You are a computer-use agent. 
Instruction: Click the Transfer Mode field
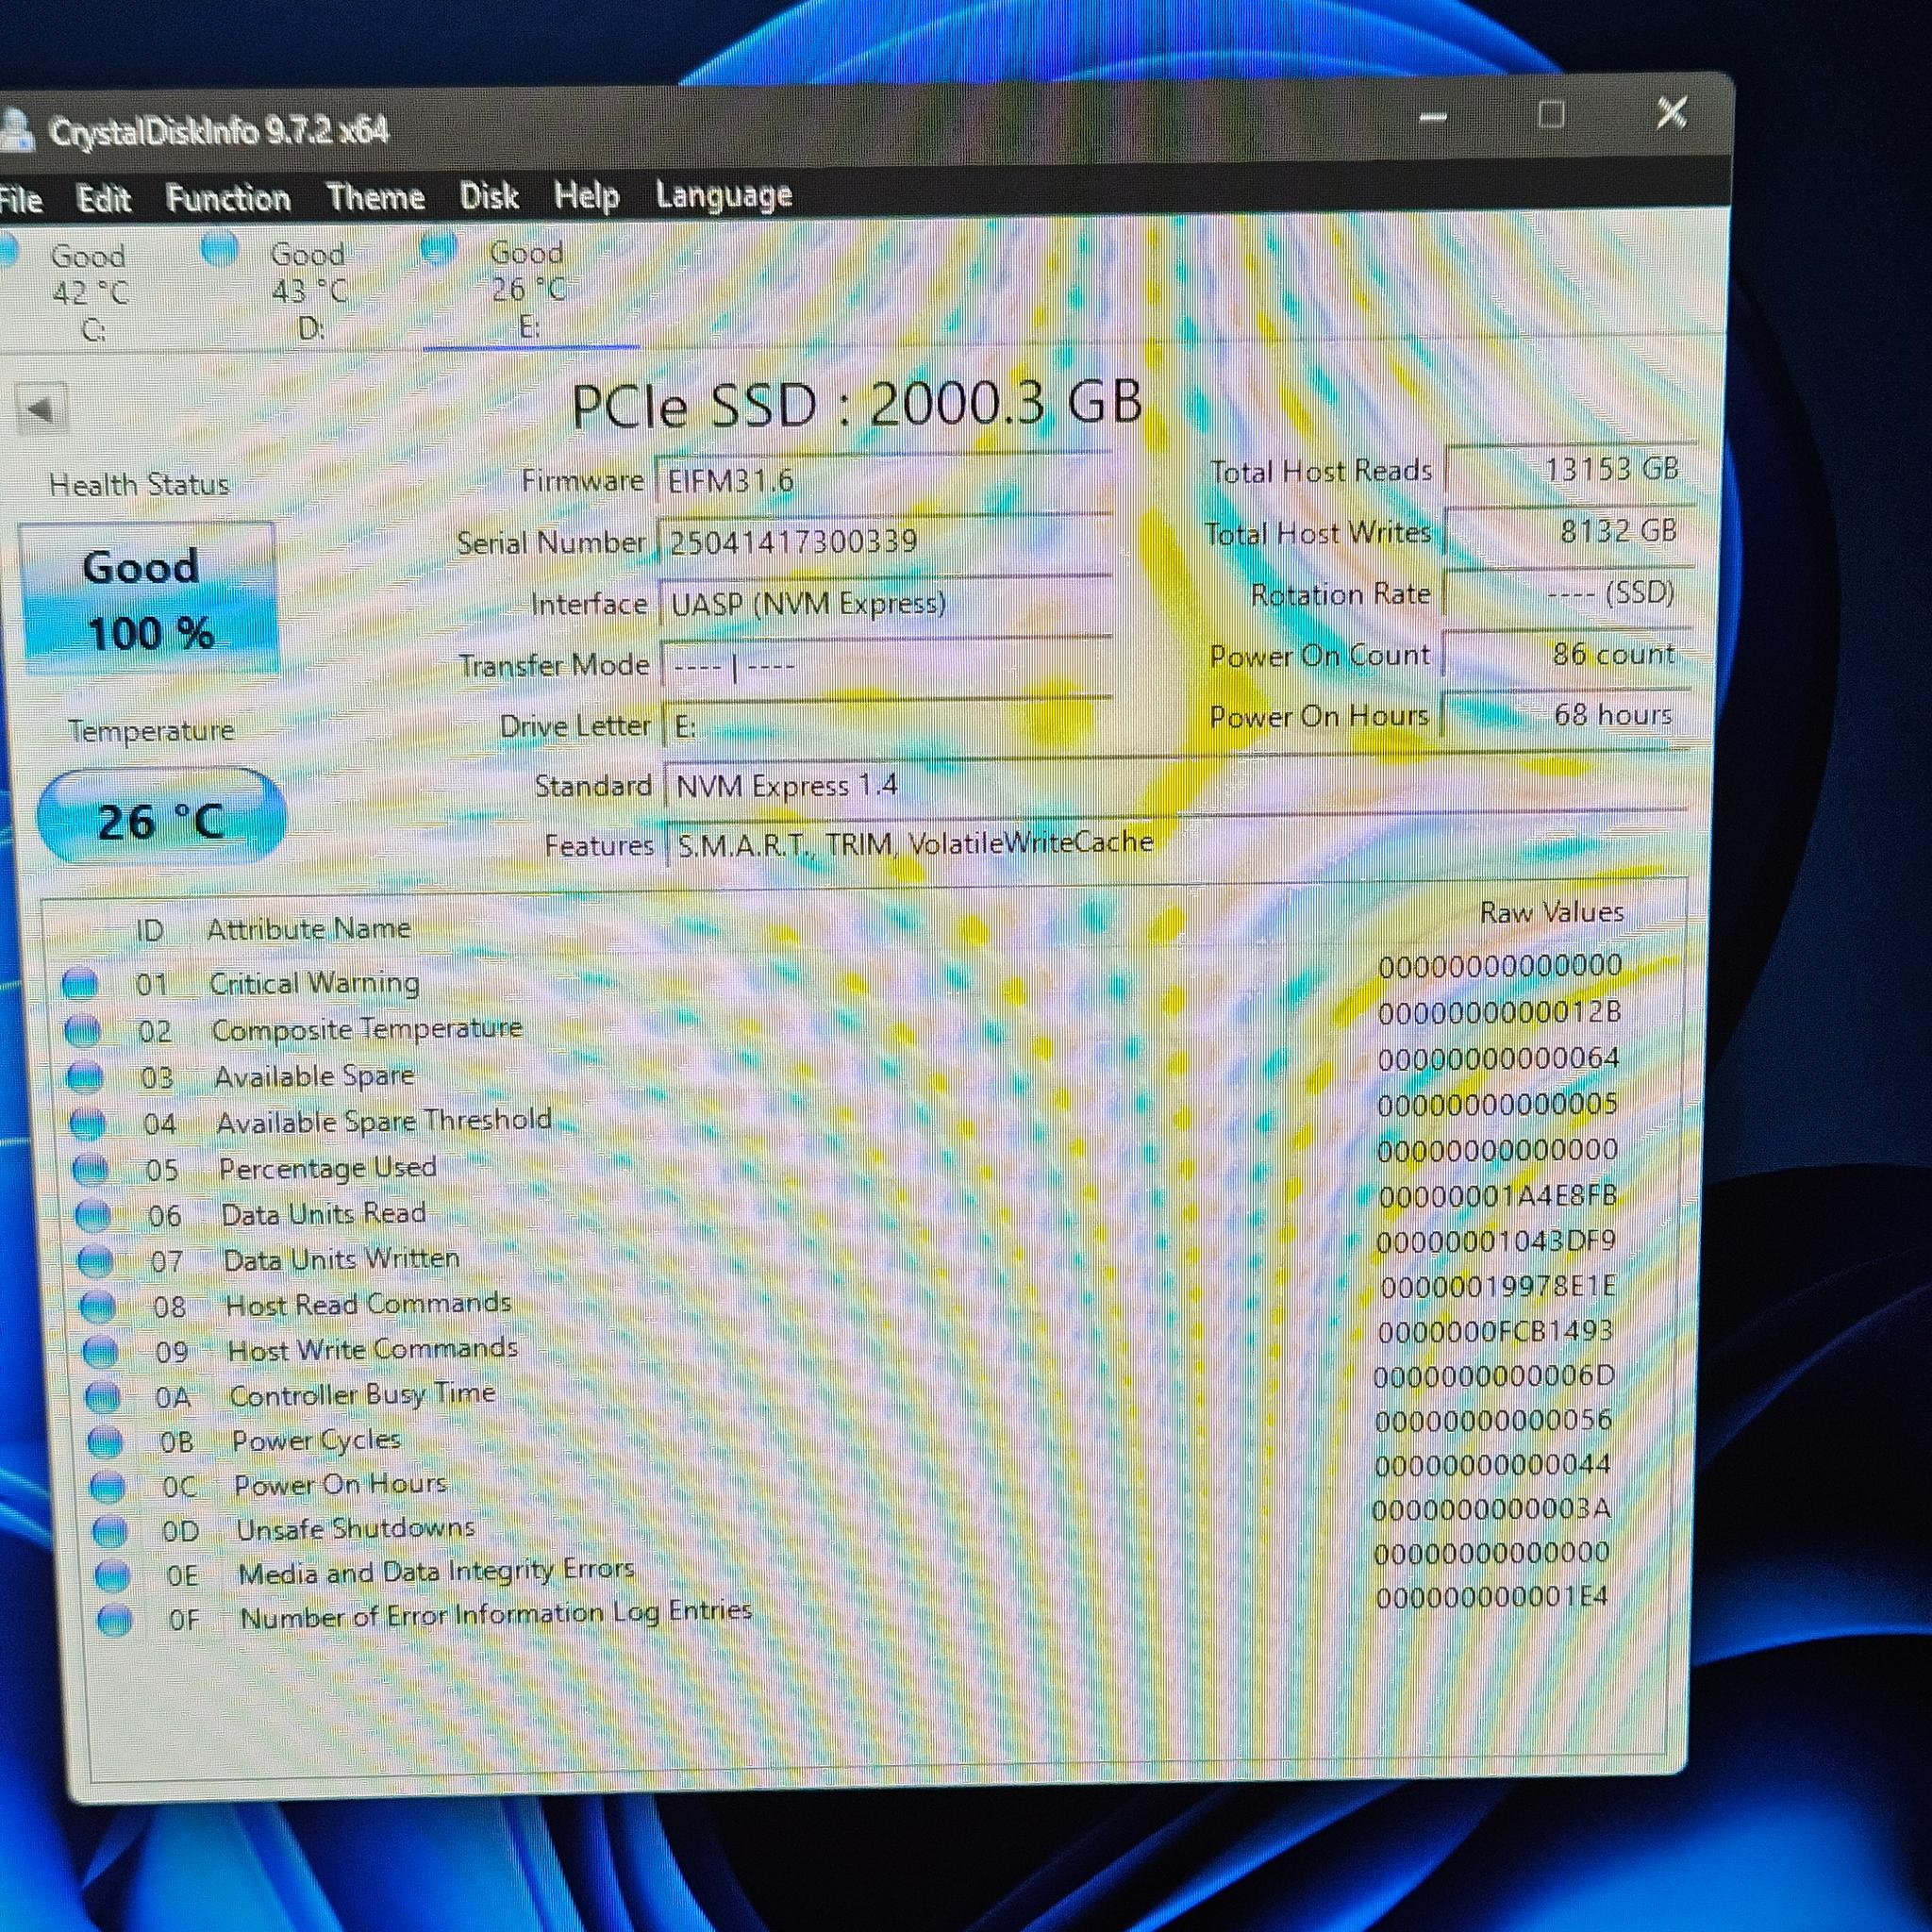point(885,664)
